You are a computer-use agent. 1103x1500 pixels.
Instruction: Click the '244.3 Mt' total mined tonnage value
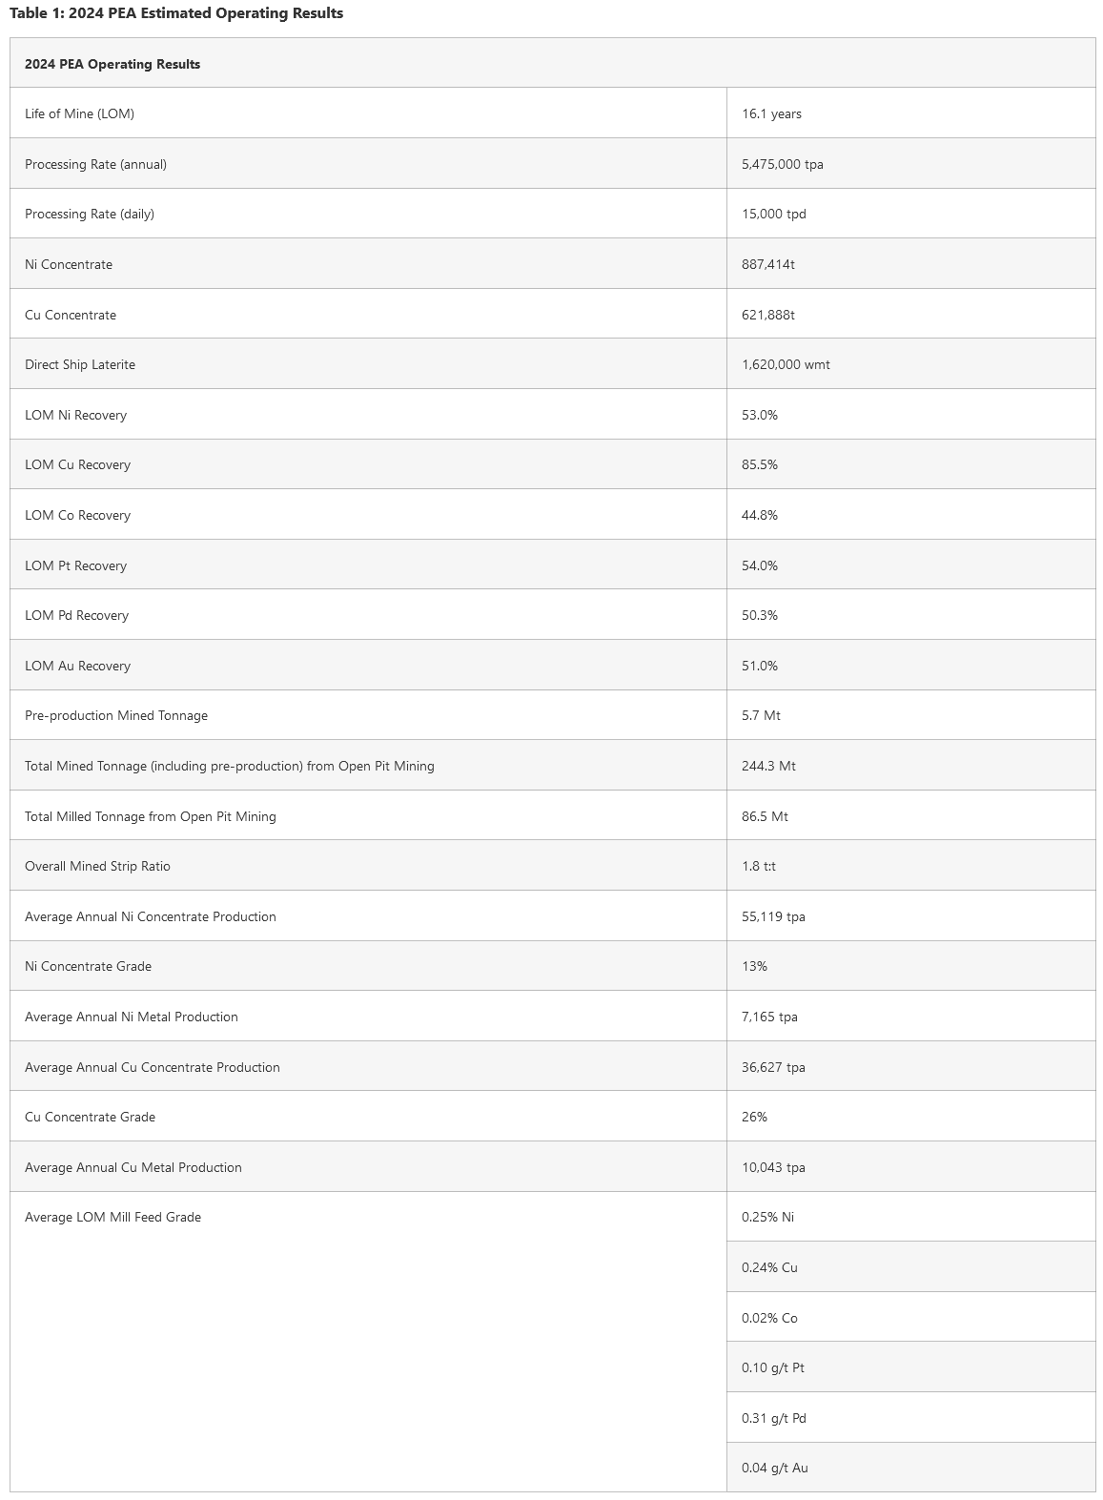(768, 766)
